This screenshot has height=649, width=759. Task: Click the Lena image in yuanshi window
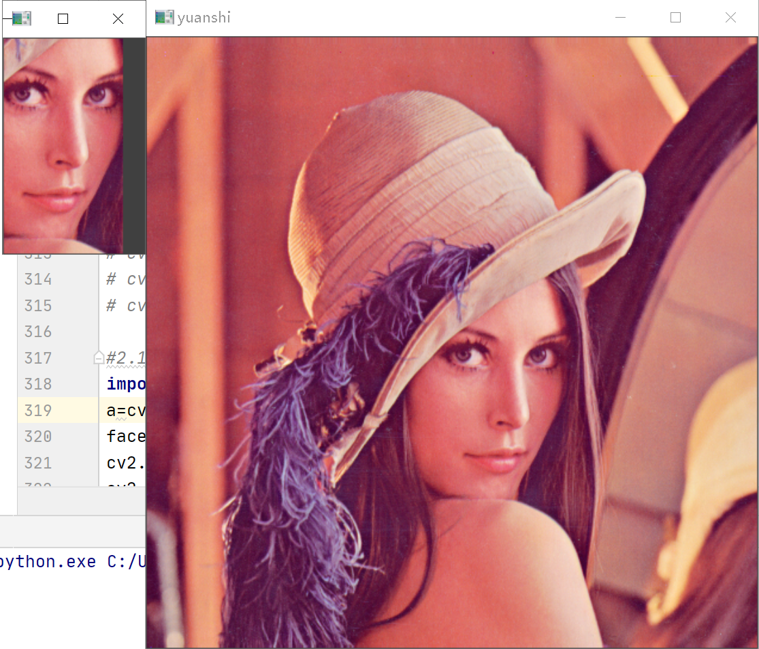(x=452, y=343)
